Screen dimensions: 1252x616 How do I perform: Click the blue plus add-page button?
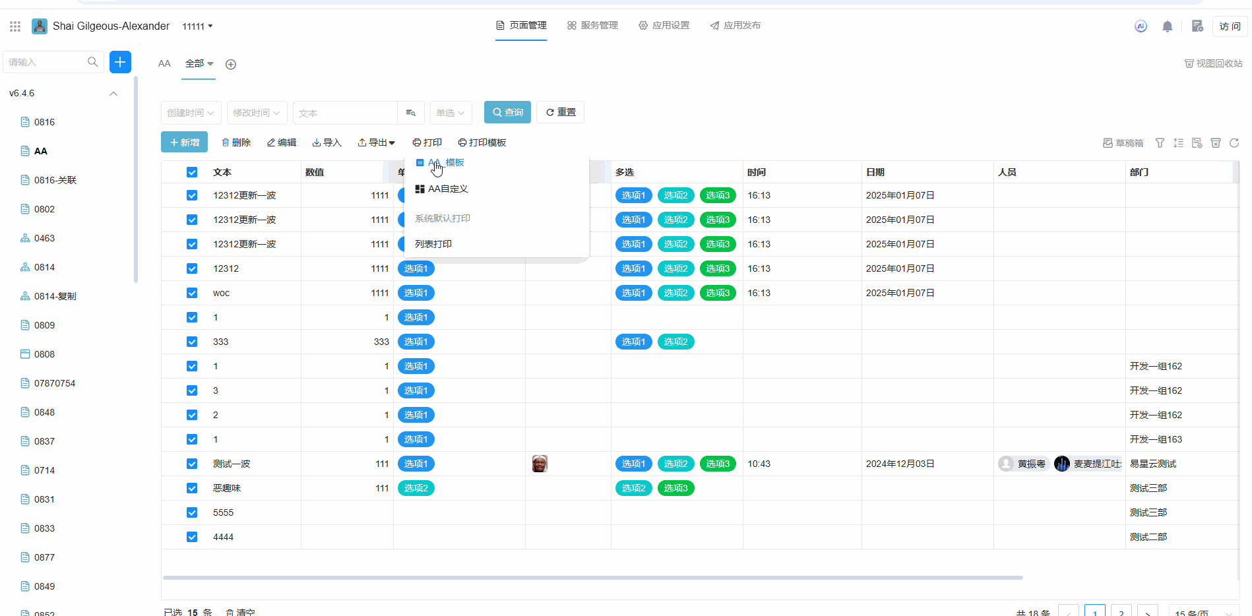[x=120, y=62]
